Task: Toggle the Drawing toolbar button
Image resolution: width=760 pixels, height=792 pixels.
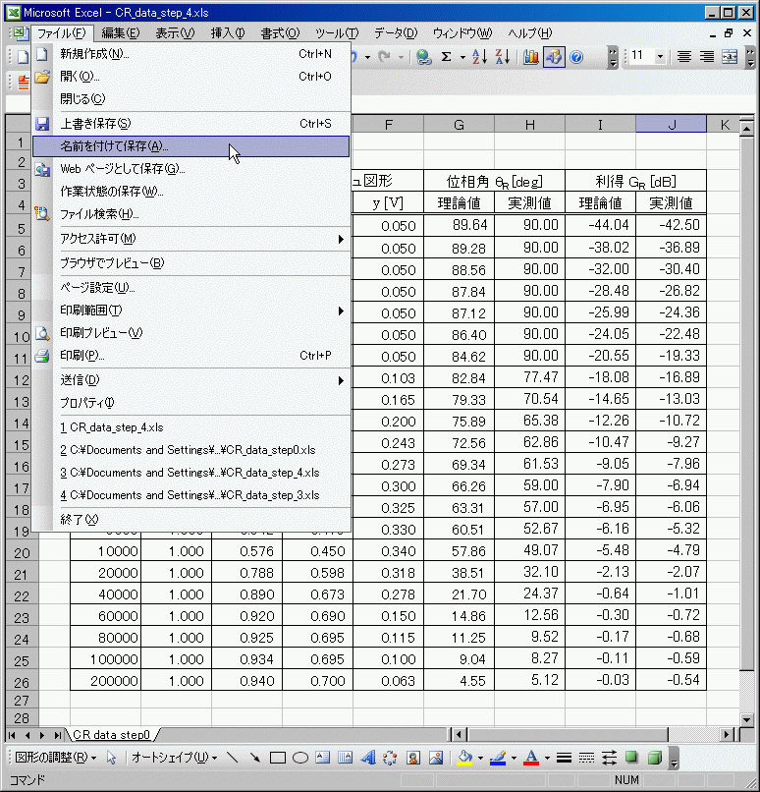Action: pos(554,57)
